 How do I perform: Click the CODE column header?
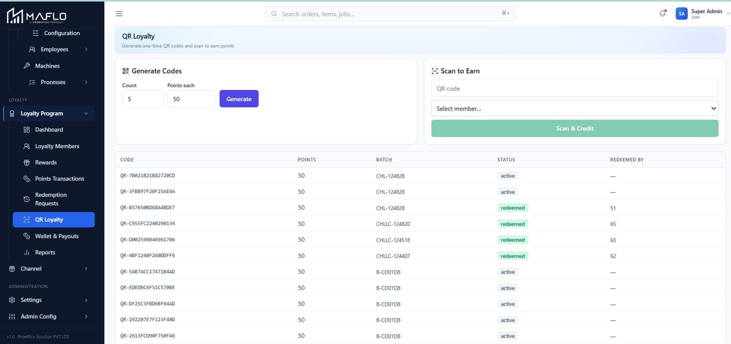click(x=127, y=160)
